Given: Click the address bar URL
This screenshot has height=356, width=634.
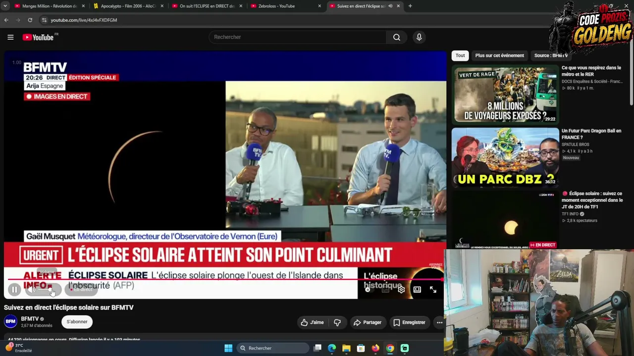Looking at the screenshot, I should [84, 20].
